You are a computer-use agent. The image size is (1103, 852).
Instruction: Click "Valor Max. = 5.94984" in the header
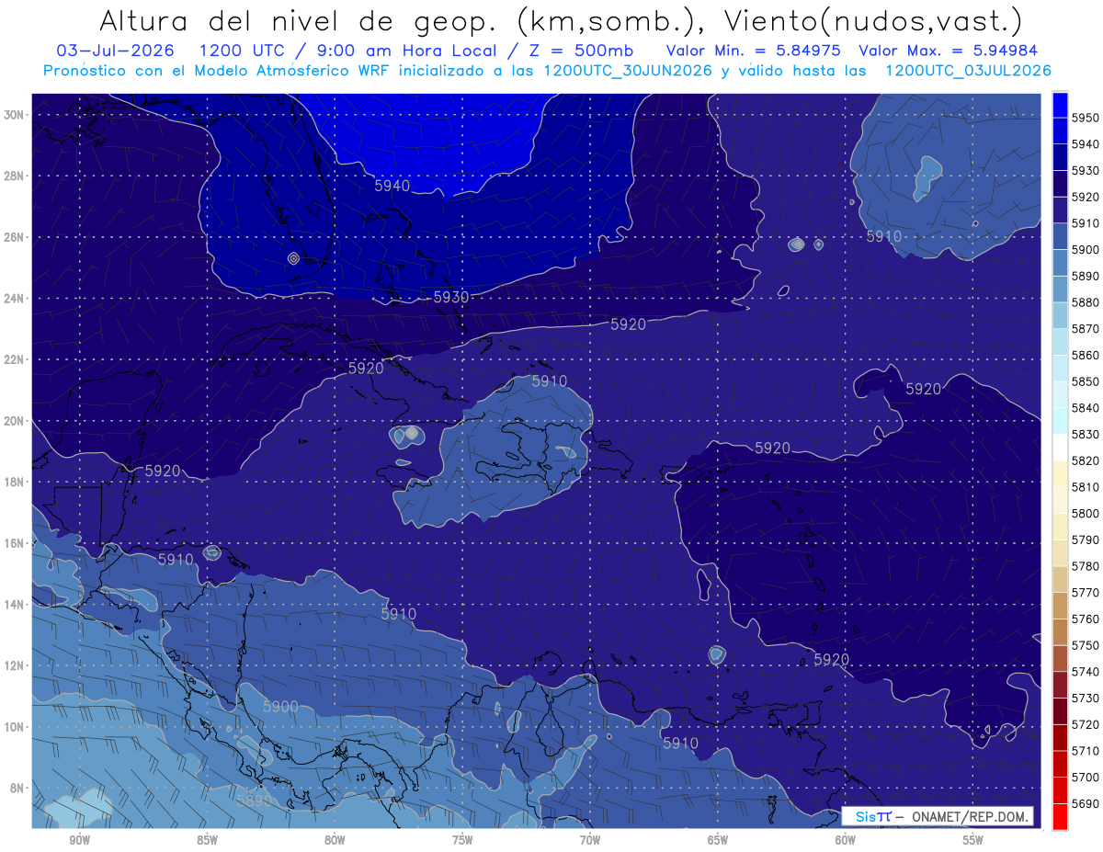947,50
